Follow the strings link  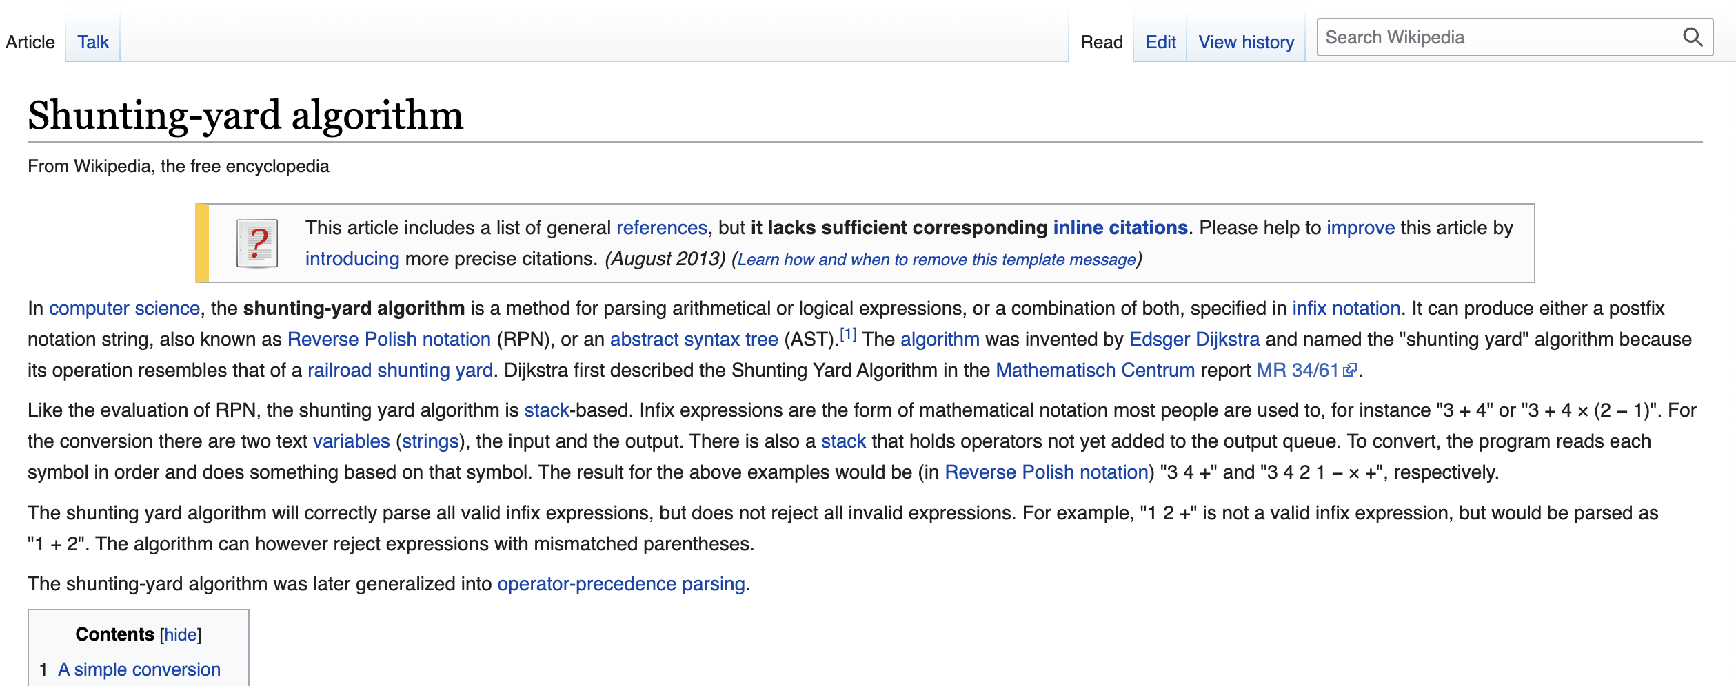tap(430, 441)
